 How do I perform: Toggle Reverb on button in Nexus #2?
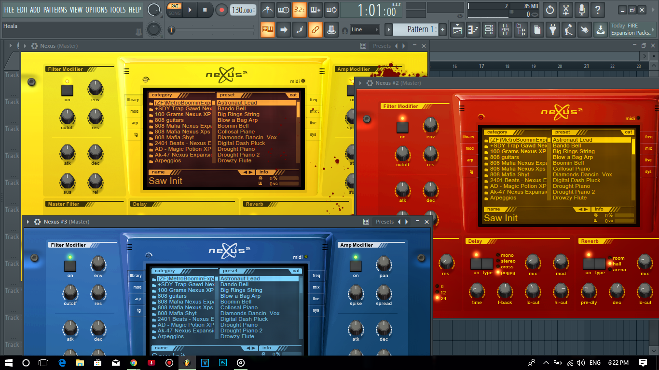tap(588, 264)
